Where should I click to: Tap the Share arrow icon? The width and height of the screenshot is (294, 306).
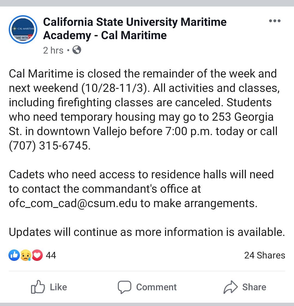(231, 287)
